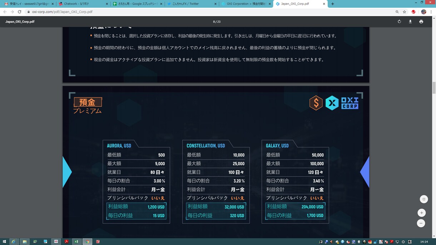Click Chrome icon in taskbar
The image size is (436, 245).
pos(87,242)
